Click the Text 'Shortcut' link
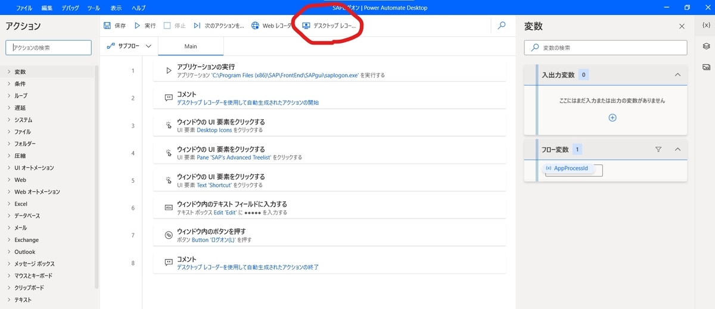715x309 pixels. pos(214,185)
